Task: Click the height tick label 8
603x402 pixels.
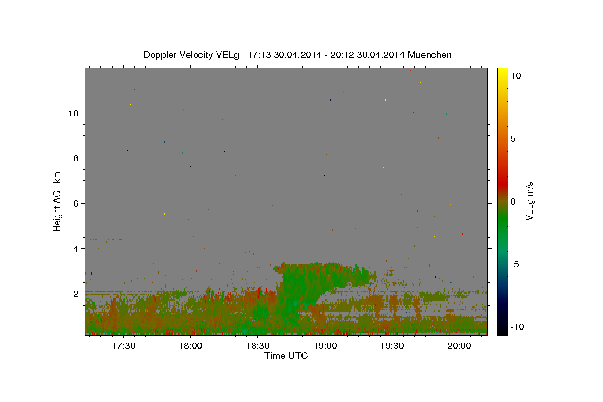Action: click(76, 158)
